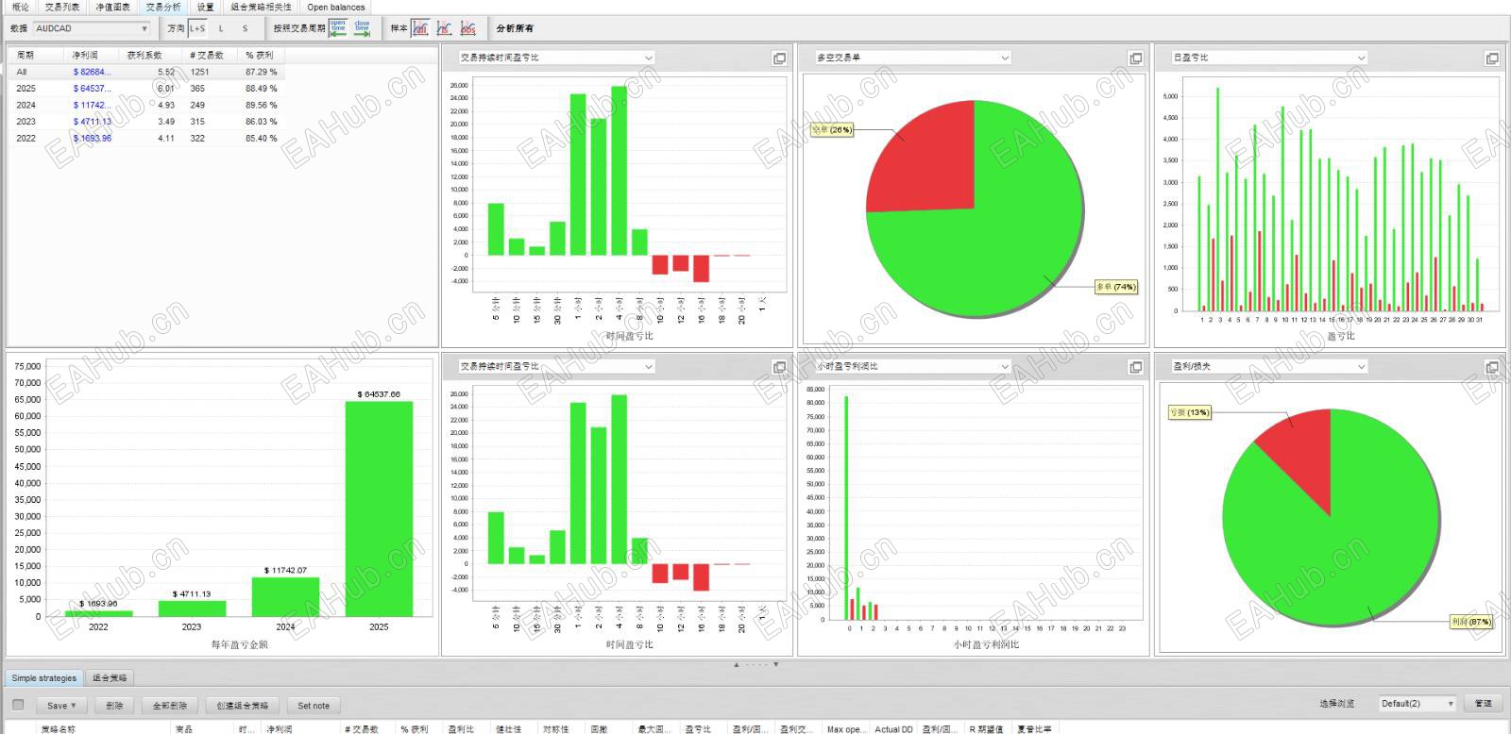The width and height of the screenshot is (1511, 734).
Task: Switch to the Simple strategies tab
Action: [44, 677]
